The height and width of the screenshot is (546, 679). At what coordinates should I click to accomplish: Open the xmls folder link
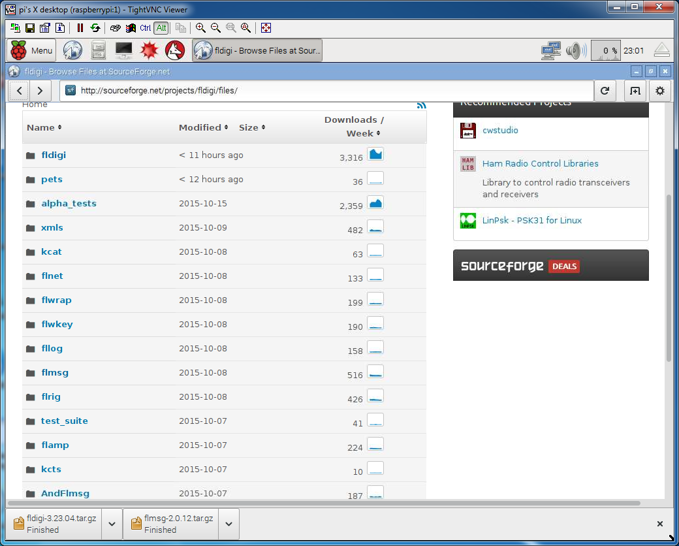52,227
